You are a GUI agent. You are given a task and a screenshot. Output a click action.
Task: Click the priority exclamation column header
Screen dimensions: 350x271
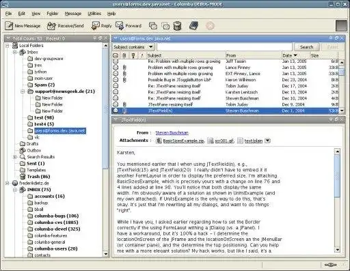click(x=142, y=55)
